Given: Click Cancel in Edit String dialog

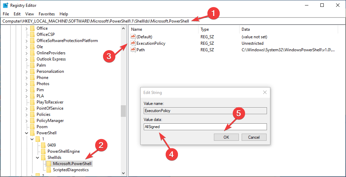Looking at the screenshot, I should (x=254, y=137).
